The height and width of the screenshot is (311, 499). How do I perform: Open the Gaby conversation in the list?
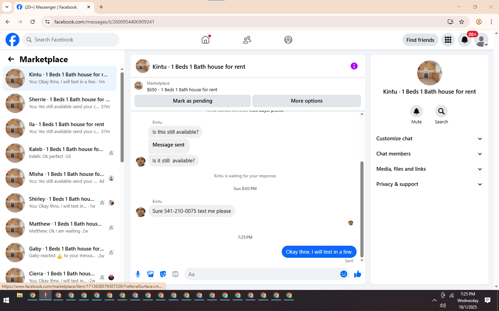(x=60, y=253)
